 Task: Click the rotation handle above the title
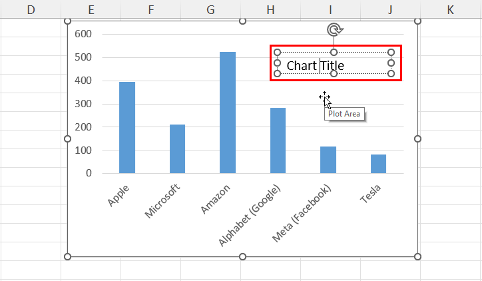[335, 30]
